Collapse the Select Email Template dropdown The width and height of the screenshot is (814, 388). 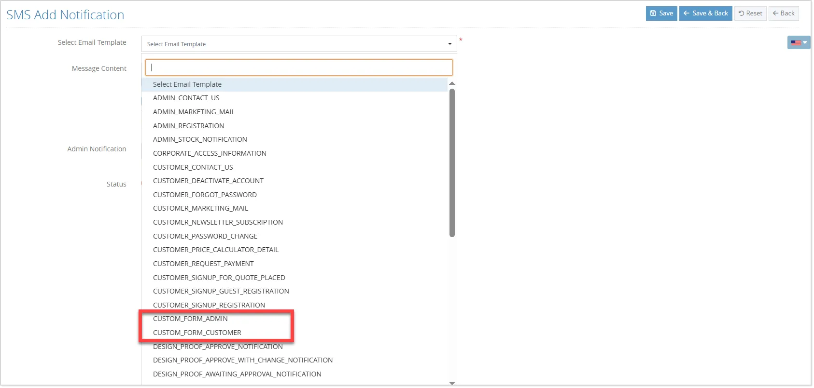(299, 44)
